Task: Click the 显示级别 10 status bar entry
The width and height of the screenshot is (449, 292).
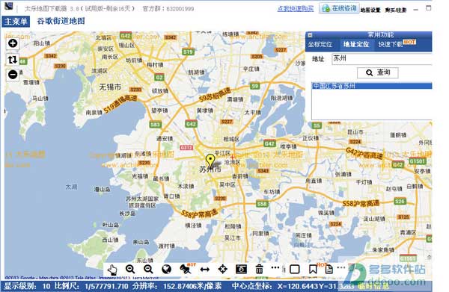Action: 27,286
